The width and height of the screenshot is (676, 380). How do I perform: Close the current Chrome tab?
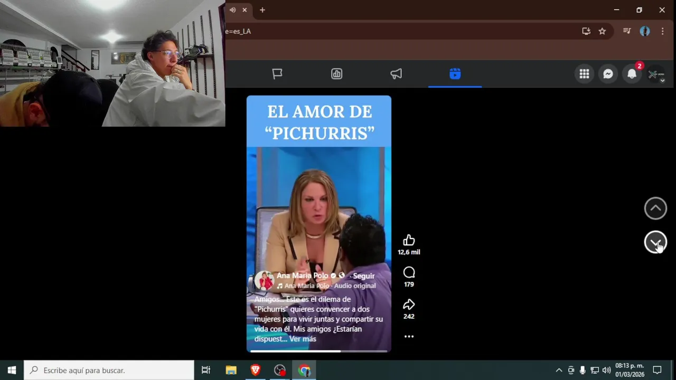tap(245, 10)
